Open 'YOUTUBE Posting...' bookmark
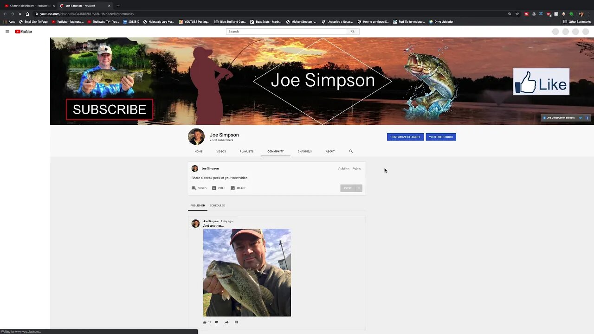The height and width of the screenshot is (334, 594). pyautogui.click(x=194, y=22)
